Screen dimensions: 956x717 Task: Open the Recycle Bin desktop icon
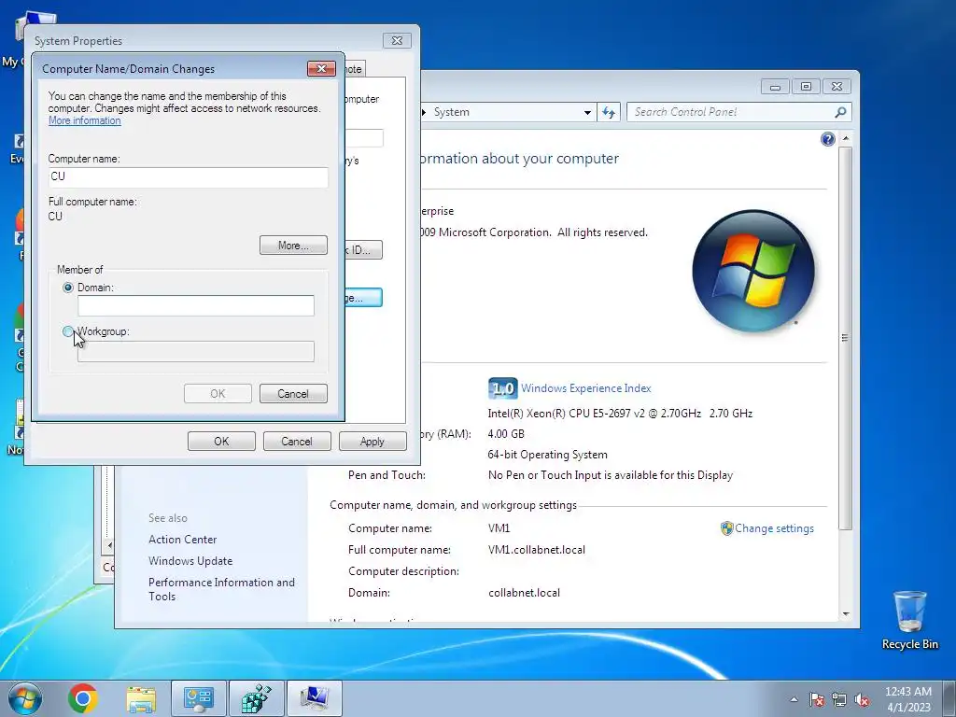click(909, 620)
